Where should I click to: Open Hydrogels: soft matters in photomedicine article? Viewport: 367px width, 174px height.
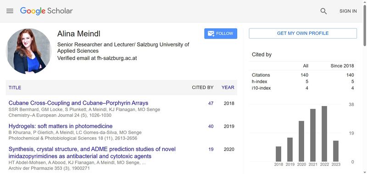point(61,126)
